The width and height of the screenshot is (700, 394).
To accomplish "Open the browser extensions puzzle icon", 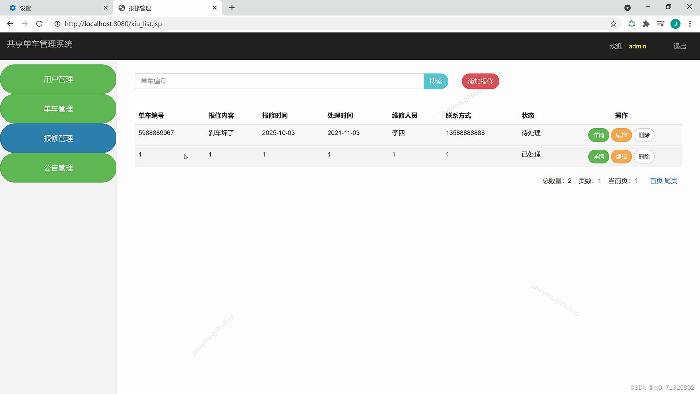I will click(x=646, y=24).
